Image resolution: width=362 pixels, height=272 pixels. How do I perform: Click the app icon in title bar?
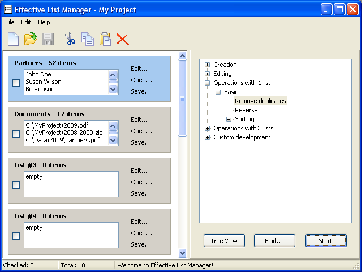click(8, 9)
